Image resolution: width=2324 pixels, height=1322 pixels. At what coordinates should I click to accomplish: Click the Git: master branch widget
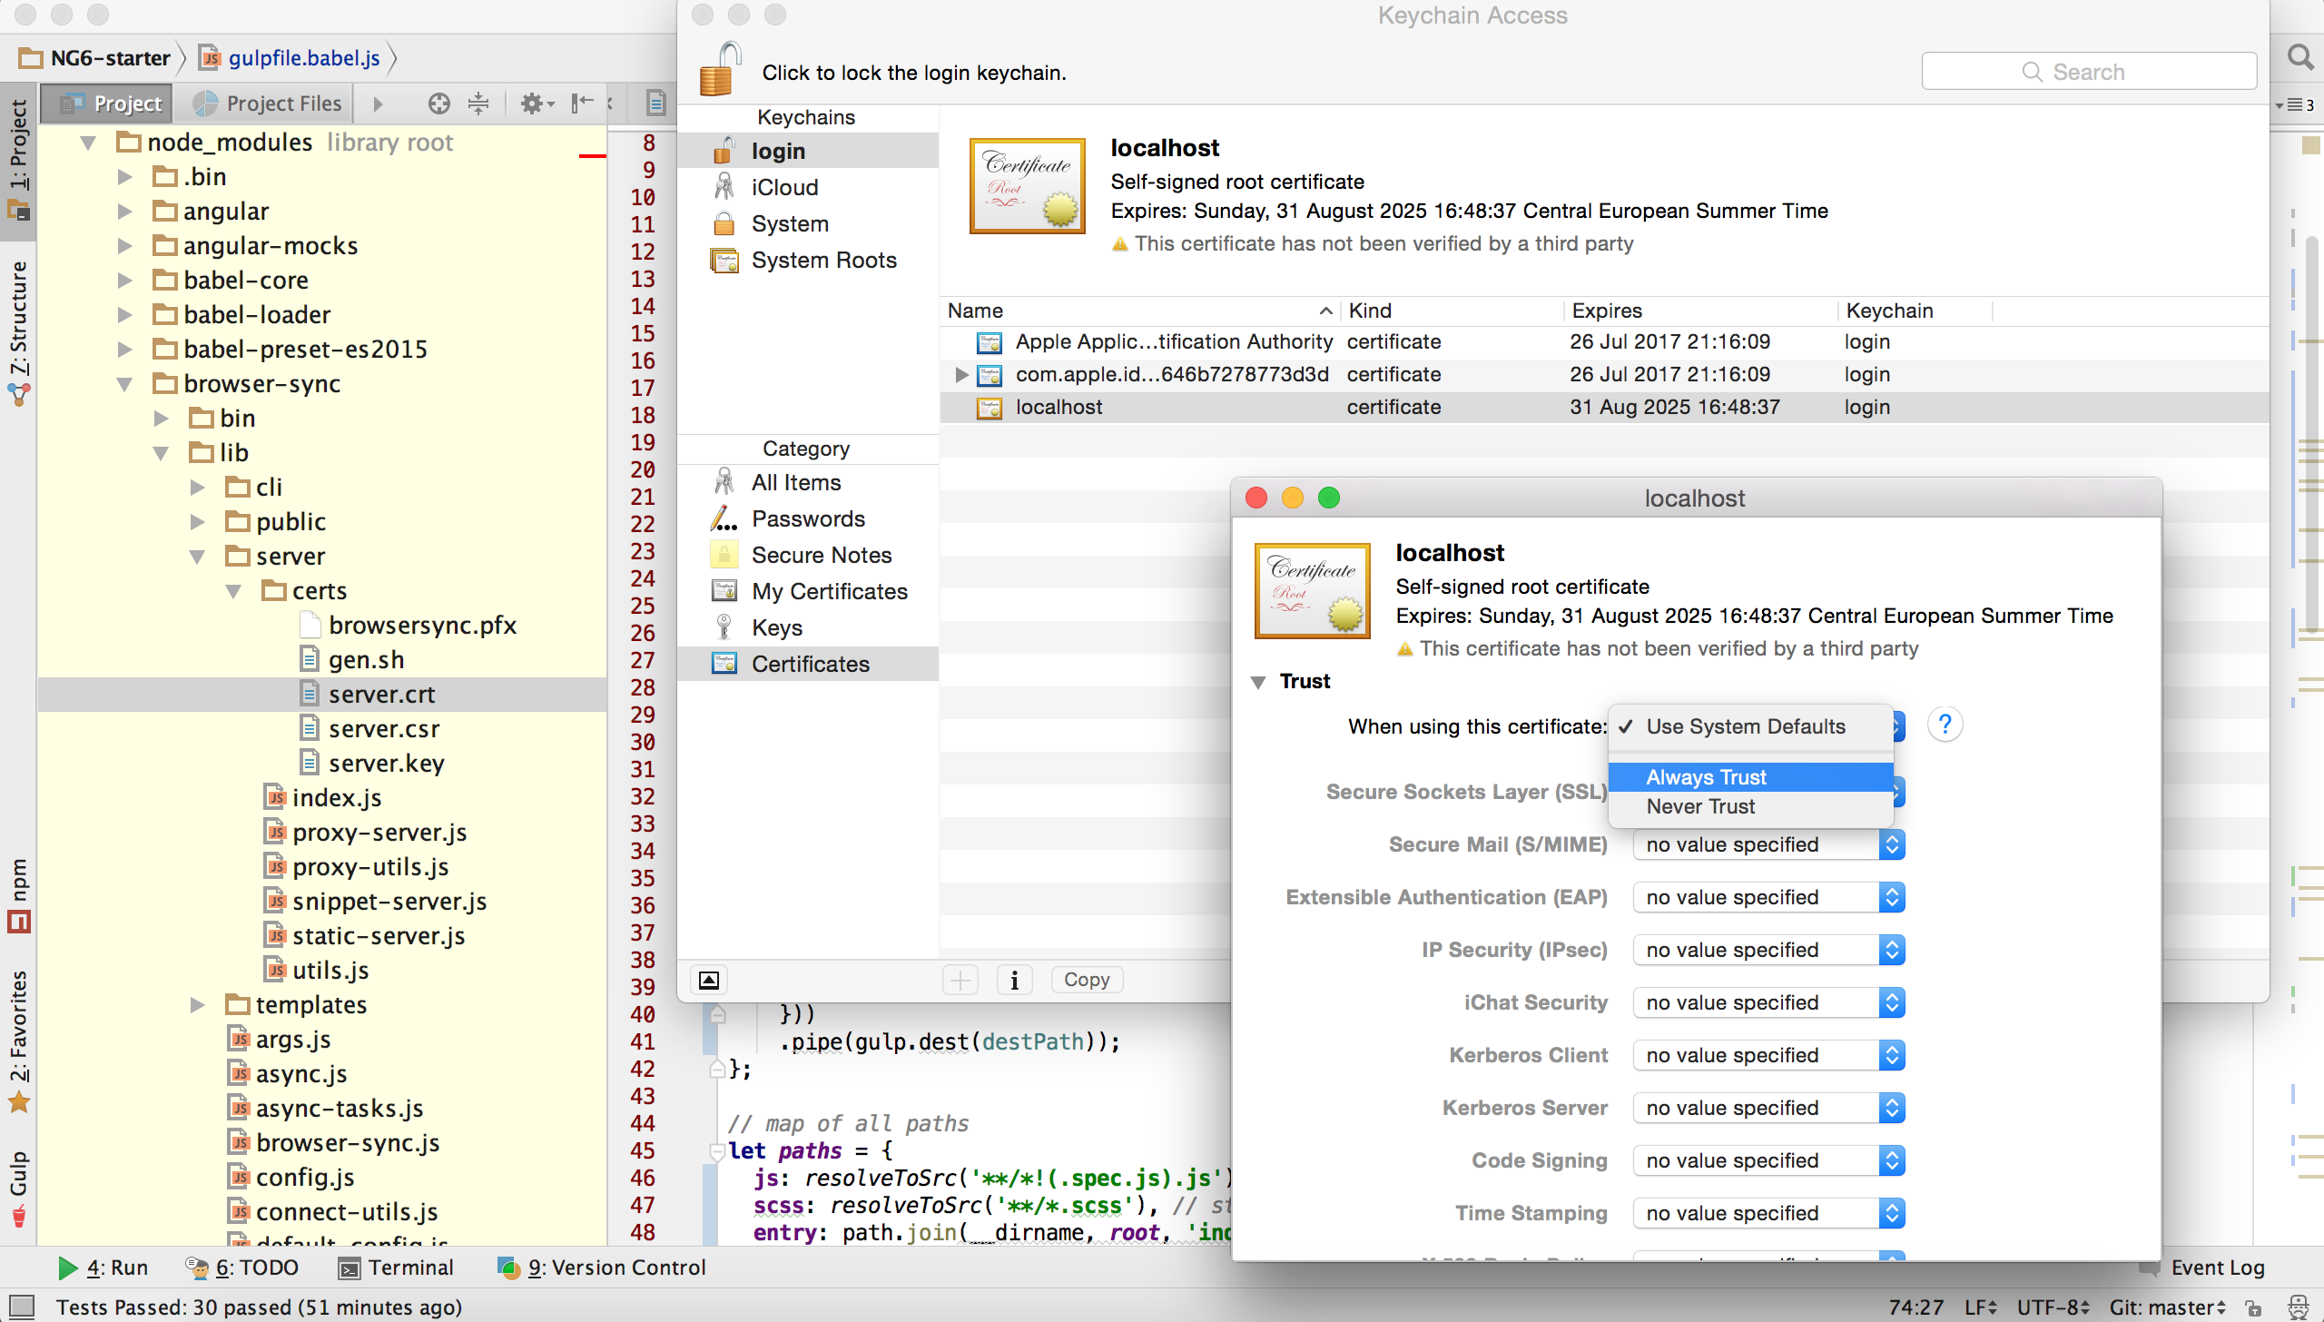[2168, 1307]
